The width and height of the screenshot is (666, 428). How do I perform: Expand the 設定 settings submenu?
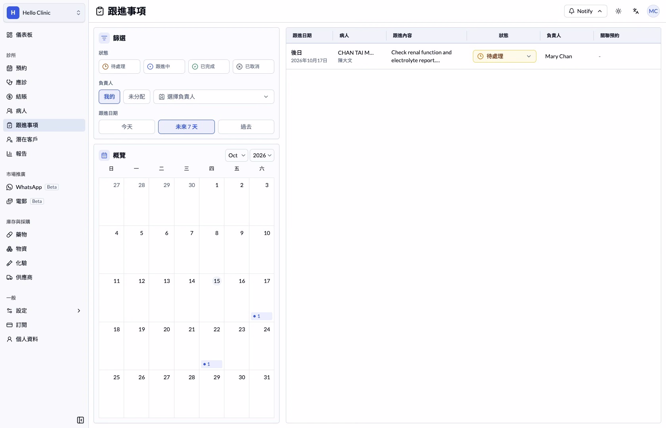coord(44,311)
